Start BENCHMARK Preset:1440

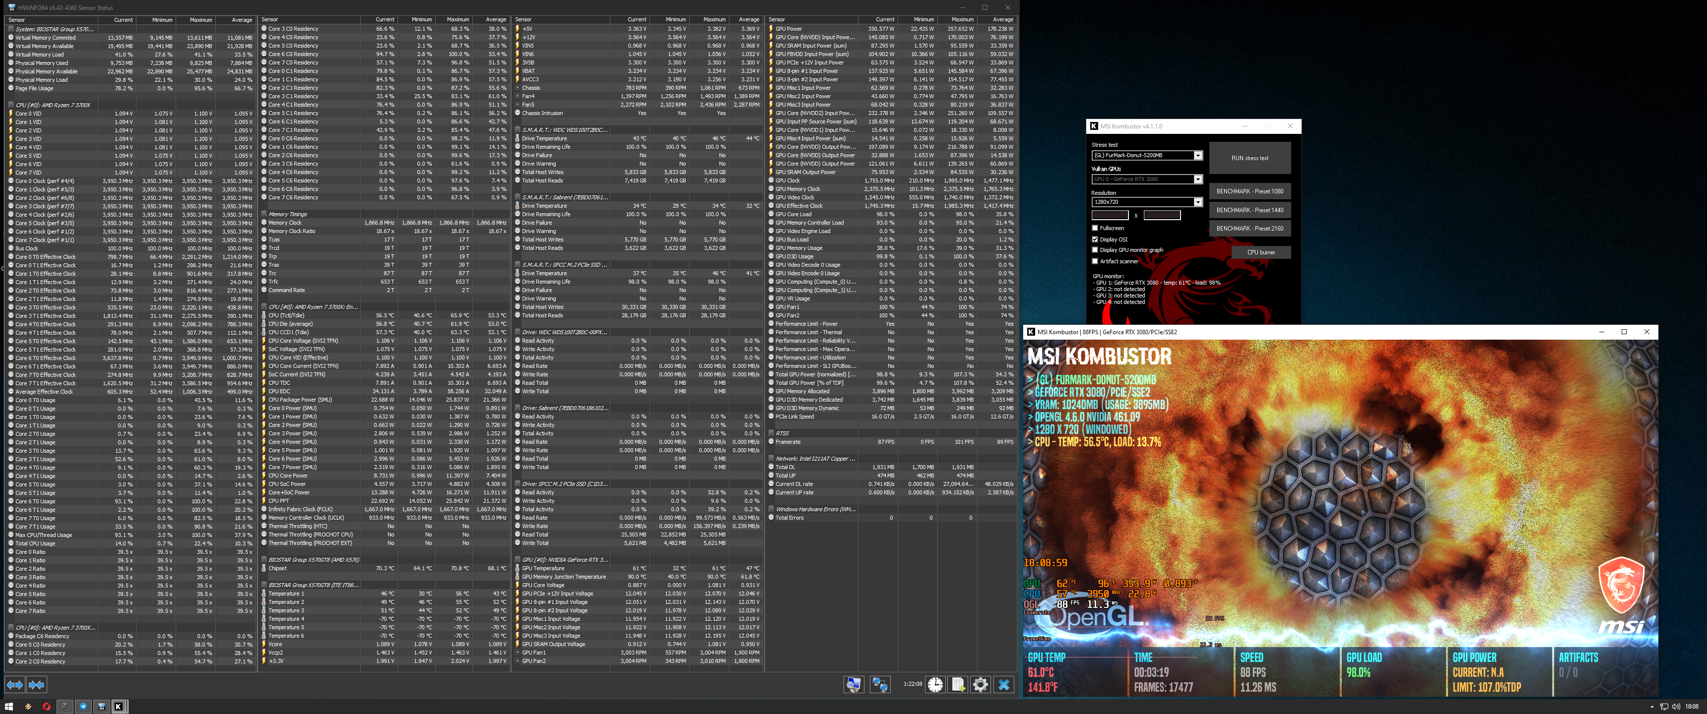click(1249, 210)
